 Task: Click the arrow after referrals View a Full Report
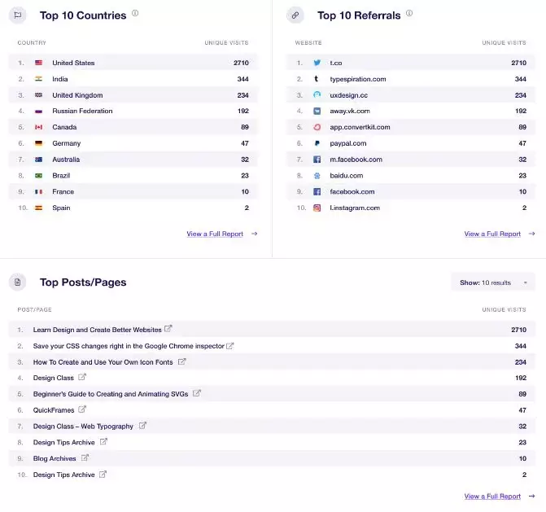coord(531,234)
